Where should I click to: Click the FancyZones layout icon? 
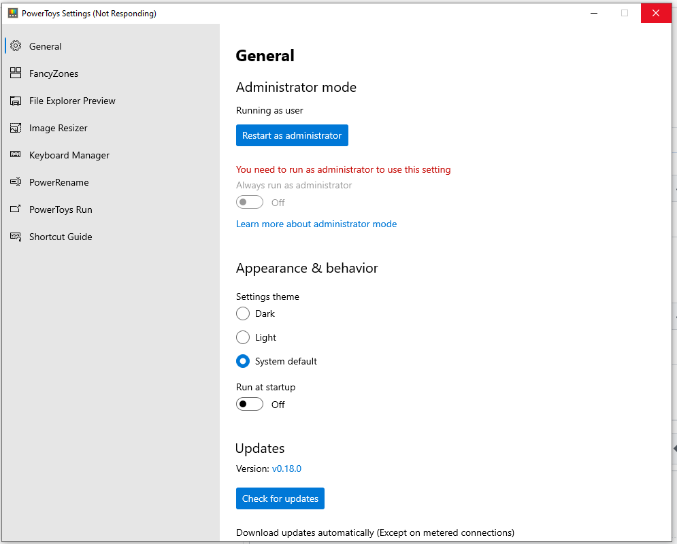[x=16, y=73]
